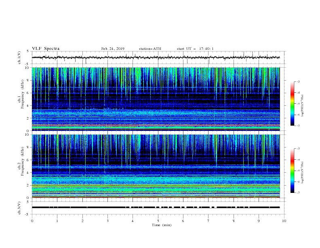Click inside the ch.1 spectrogram panel
320x248 pixels.
click(156, 99)
